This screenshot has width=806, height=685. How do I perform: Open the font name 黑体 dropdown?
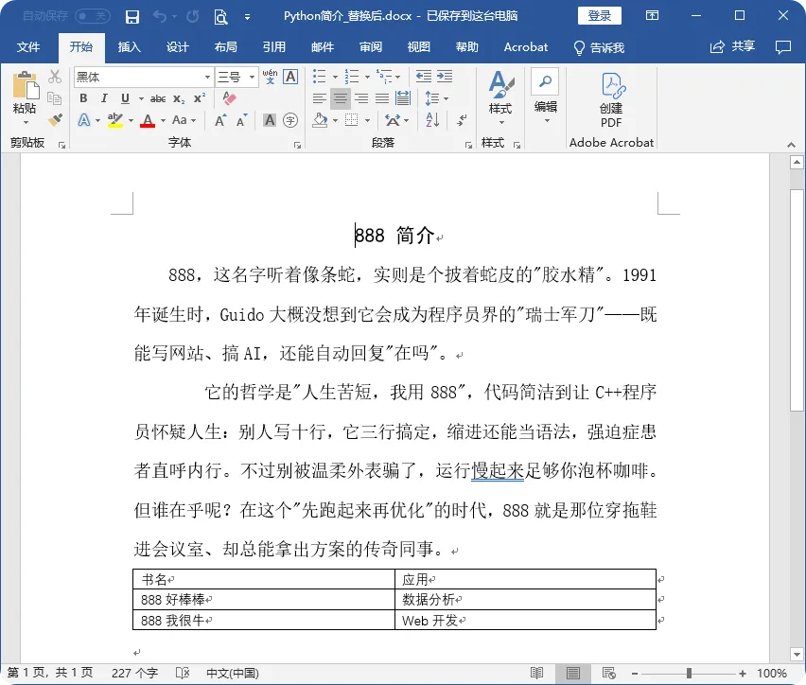(207, 78)
